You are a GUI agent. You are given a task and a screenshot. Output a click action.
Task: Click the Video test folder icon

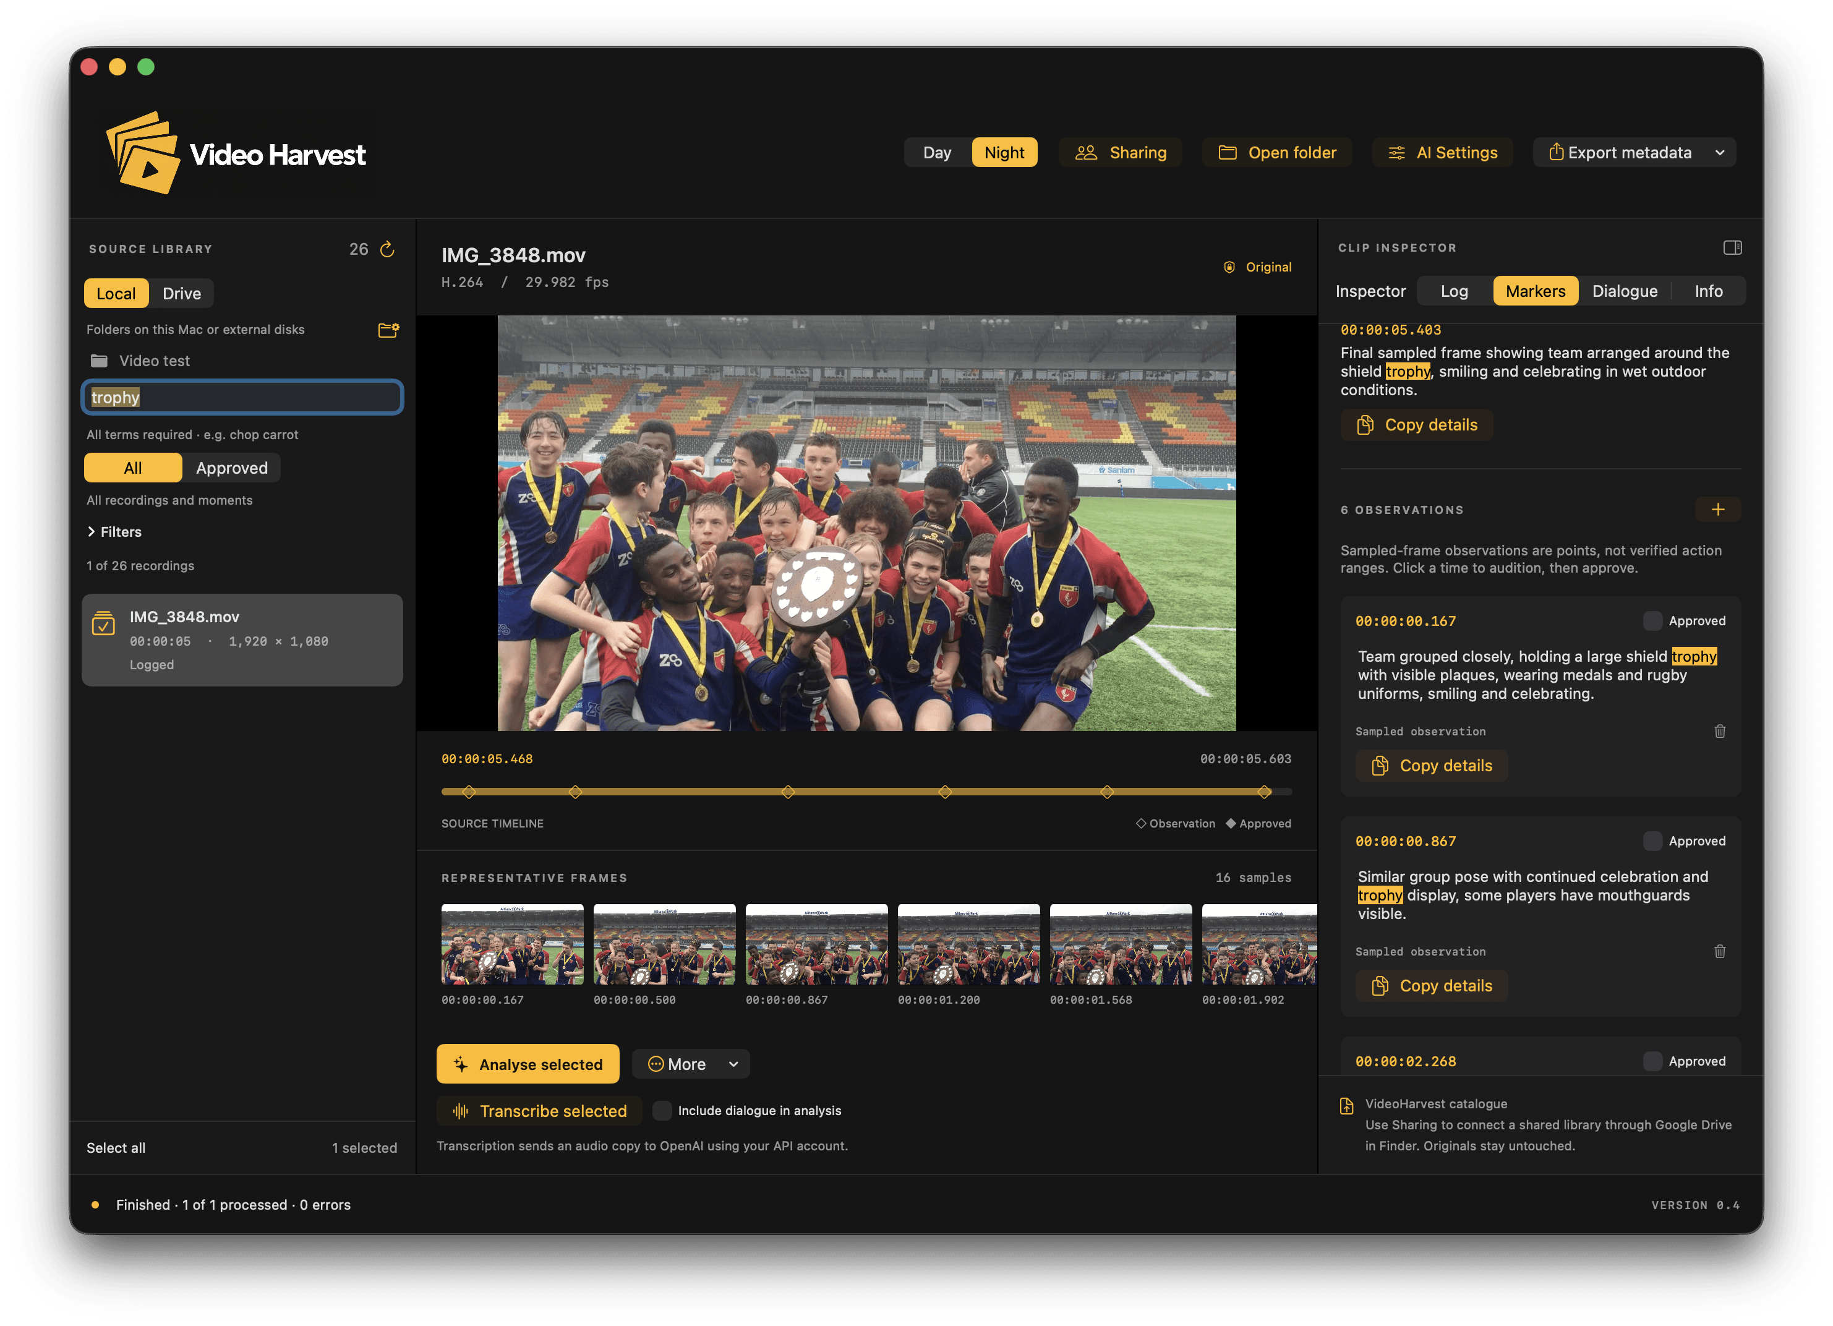click(100, 361)
